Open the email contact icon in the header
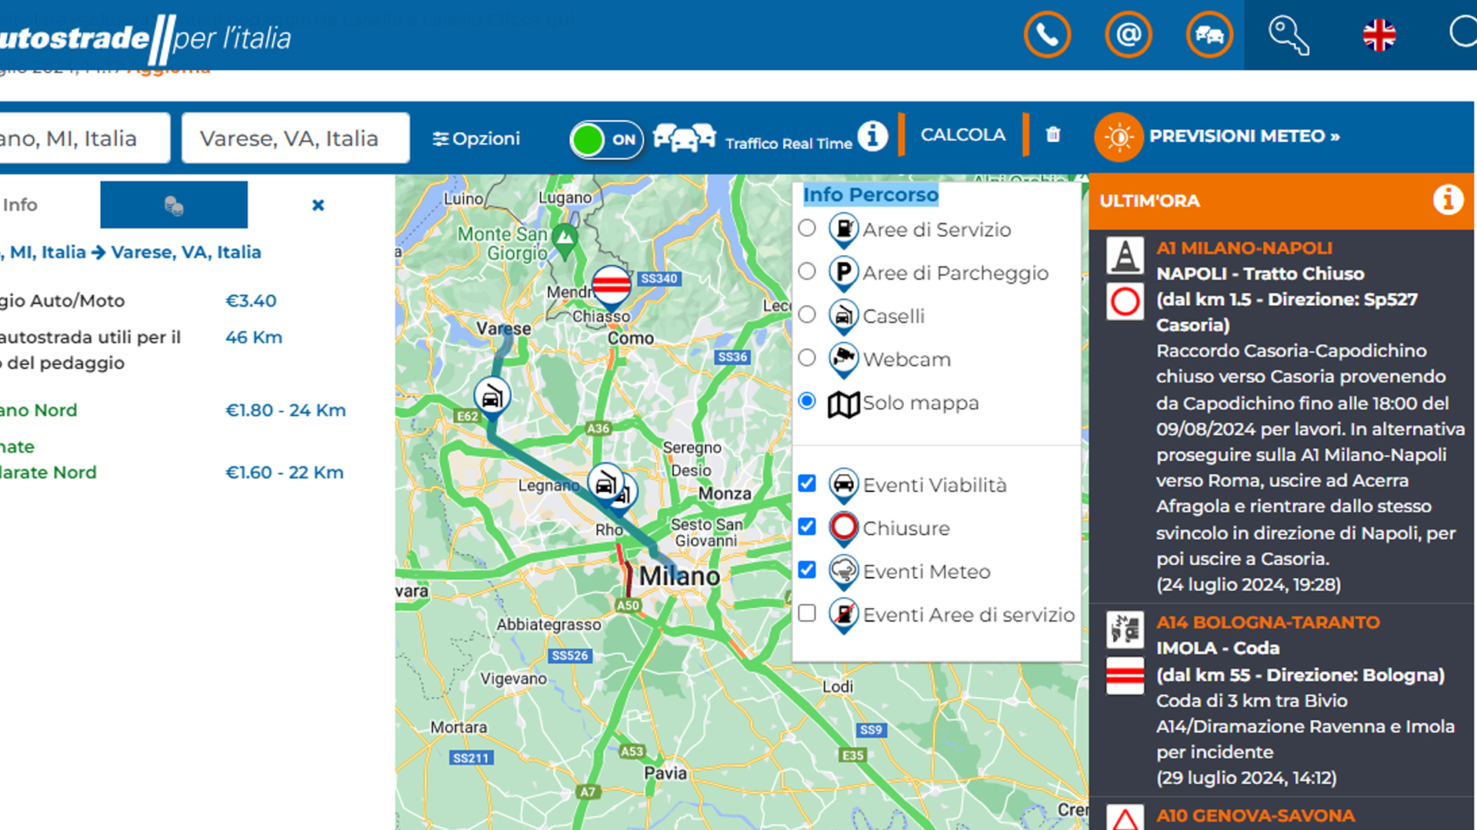This screenshot has width=1477, height=830. 1128,35
